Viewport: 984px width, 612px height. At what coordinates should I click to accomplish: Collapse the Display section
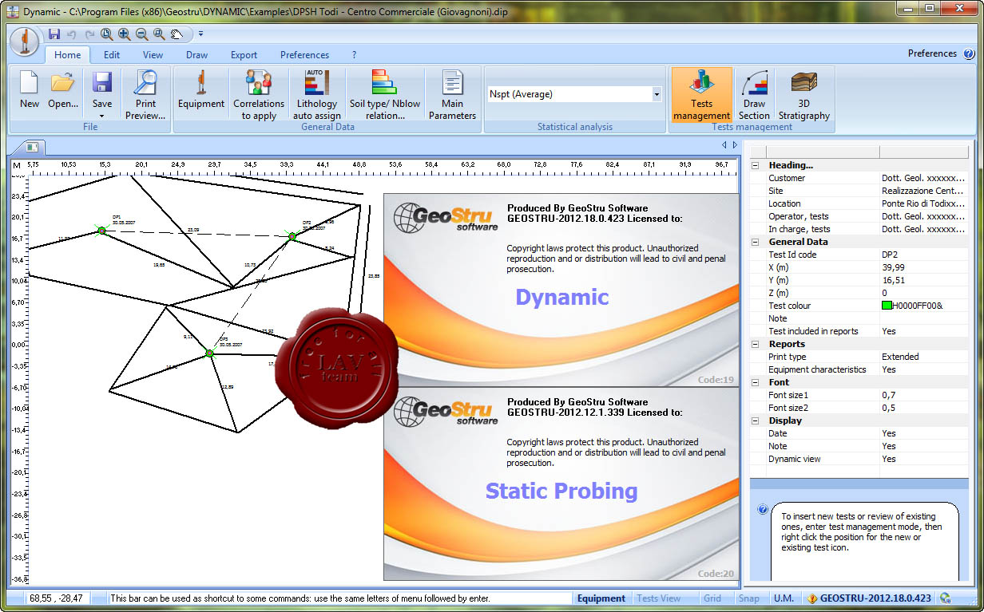(x=755, y=421)
